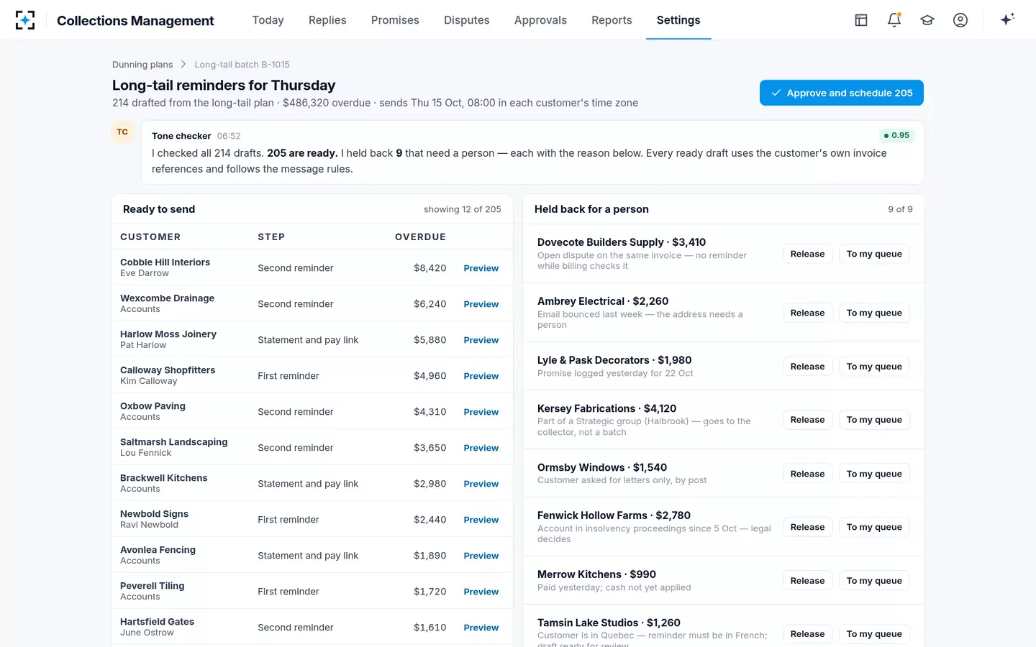The image size is (1036, 647).
Task: Send Dovecote Builders Supply to my queue
Action: click(x=874, y=254)
